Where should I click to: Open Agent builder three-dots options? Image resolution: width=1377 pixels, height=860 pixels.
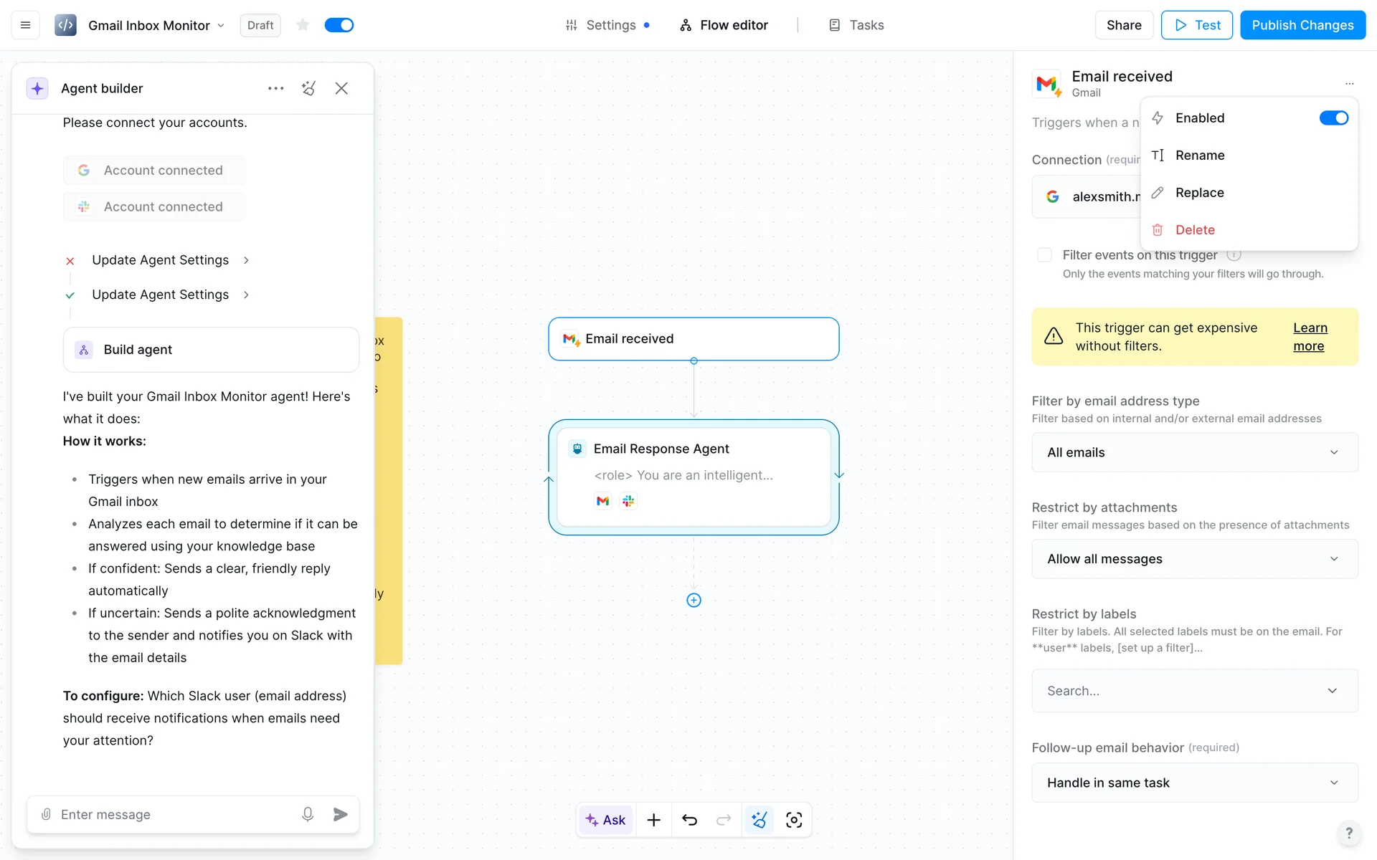[x=275, y=88]
